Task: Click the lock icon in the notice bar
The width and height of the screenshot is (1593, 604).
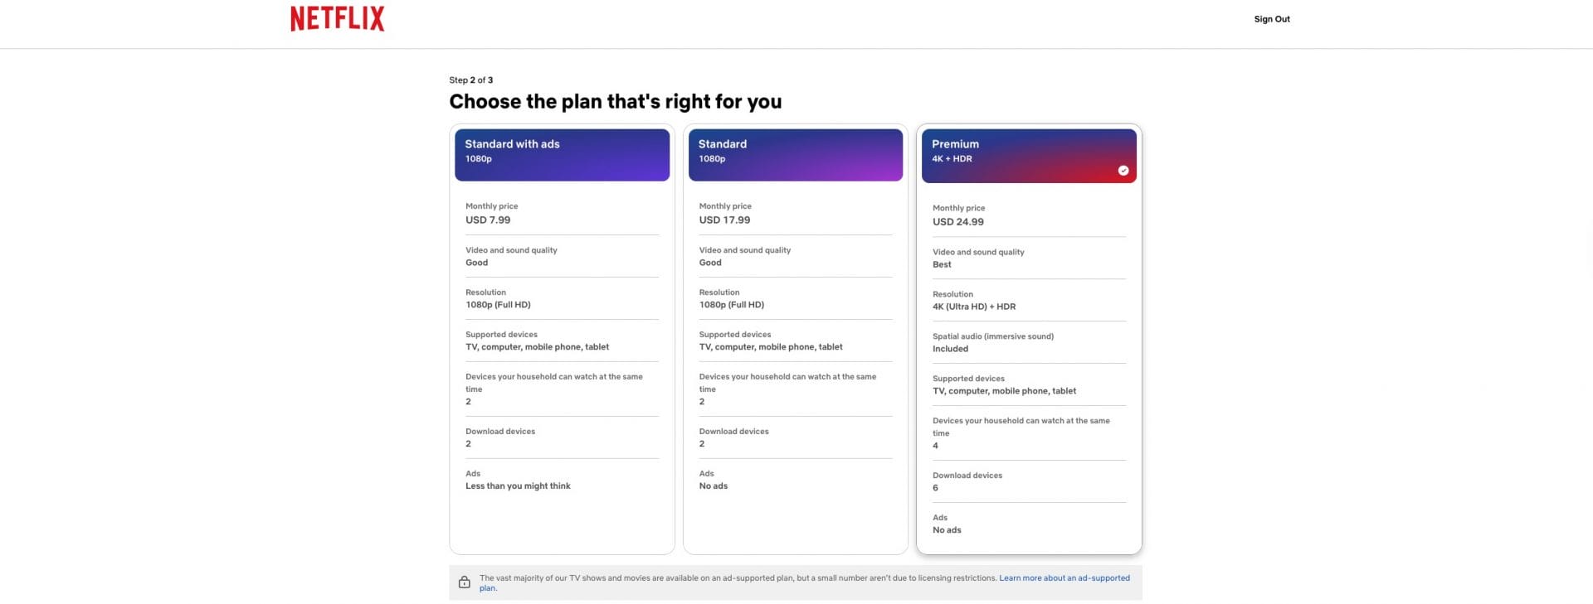Action: (x=465, y=582)
